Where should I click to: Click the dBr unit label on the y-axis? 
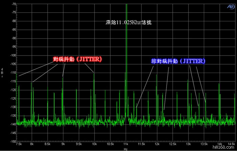pyautogui.click(x=2, y=73)
